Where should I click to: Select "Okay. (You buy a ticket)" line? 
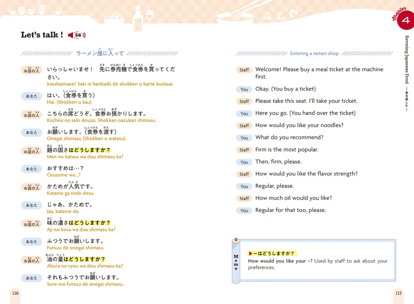tap(285, 89)
